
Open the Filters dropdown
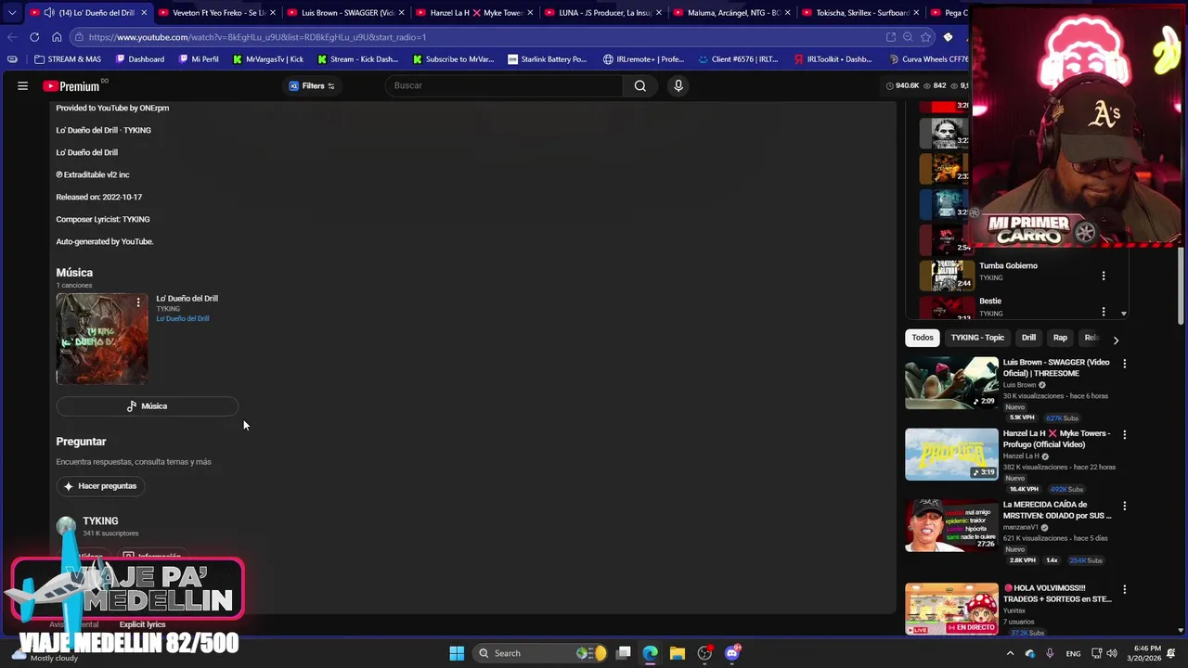point(311,85)
